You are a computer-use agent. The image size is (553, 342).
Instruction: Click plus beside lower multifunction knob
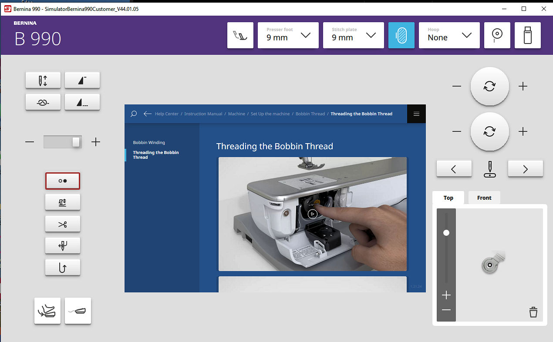523,131
